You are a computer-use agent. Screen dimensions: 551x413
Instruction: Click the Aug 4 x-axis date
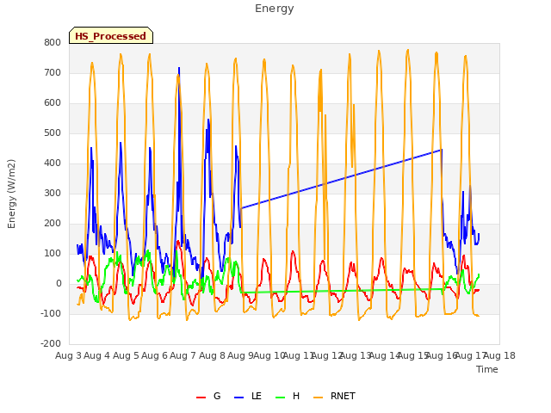click(x=96, y=355)
